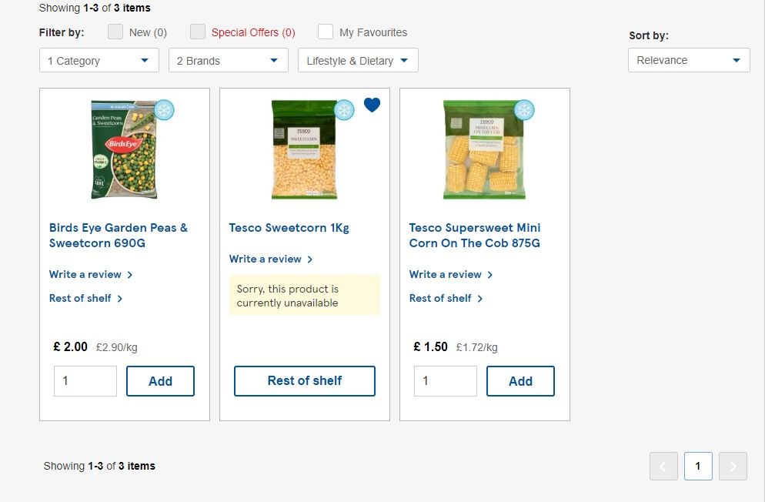Click chevron beside Mini Corn Rest of shelf

480,299
